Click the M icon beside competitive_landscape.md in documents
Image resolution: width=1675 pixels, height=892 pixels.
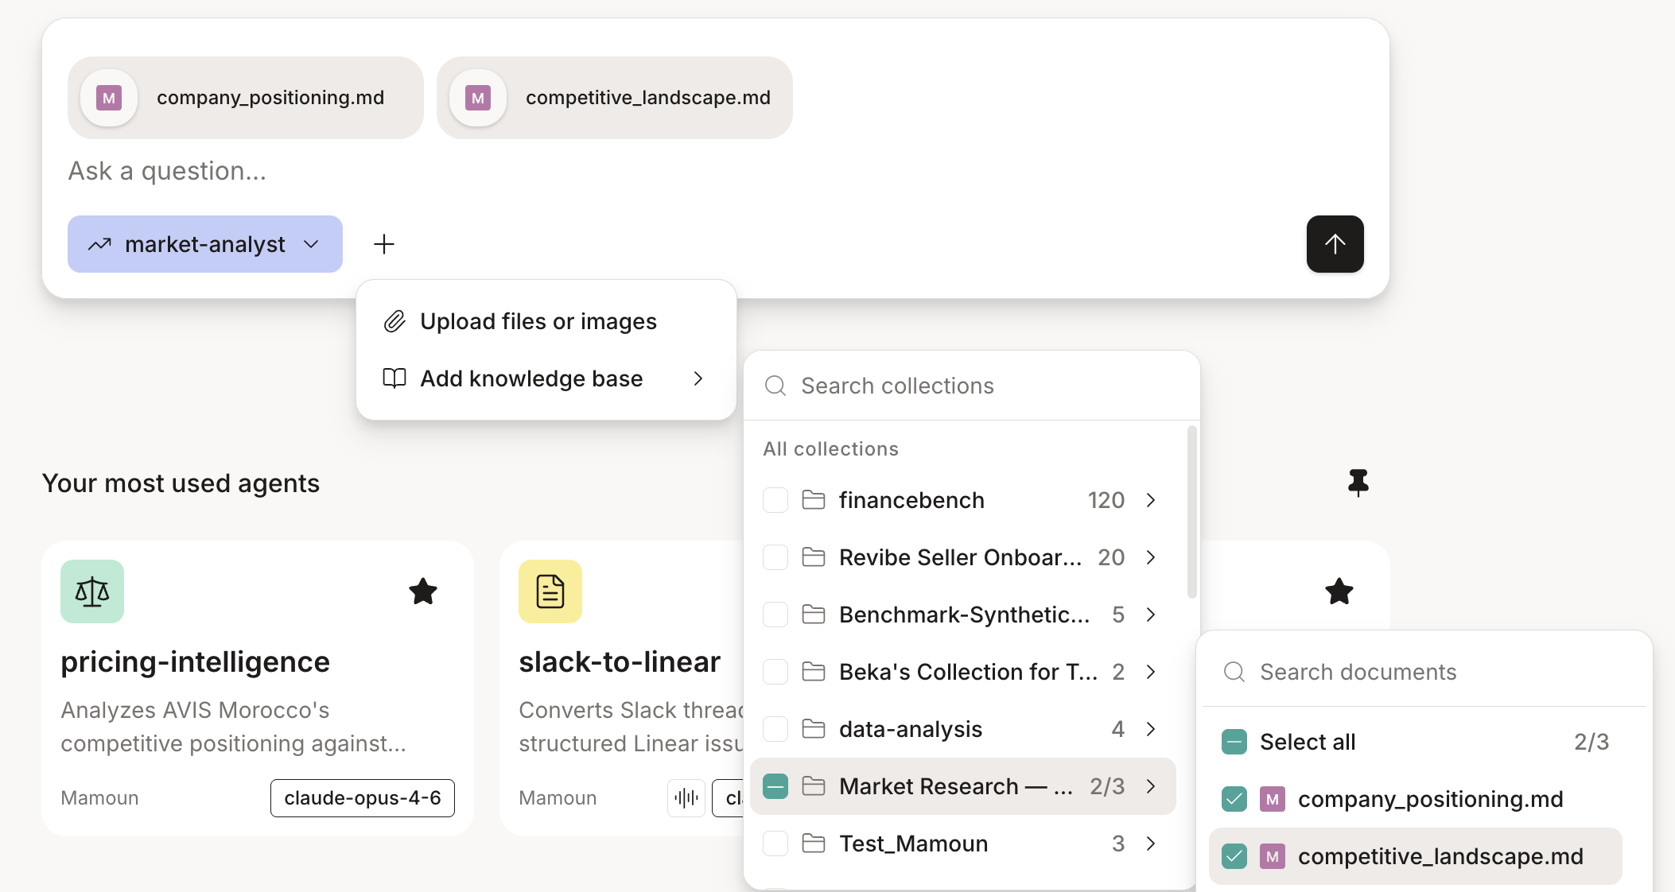[x=1273, y=856]
